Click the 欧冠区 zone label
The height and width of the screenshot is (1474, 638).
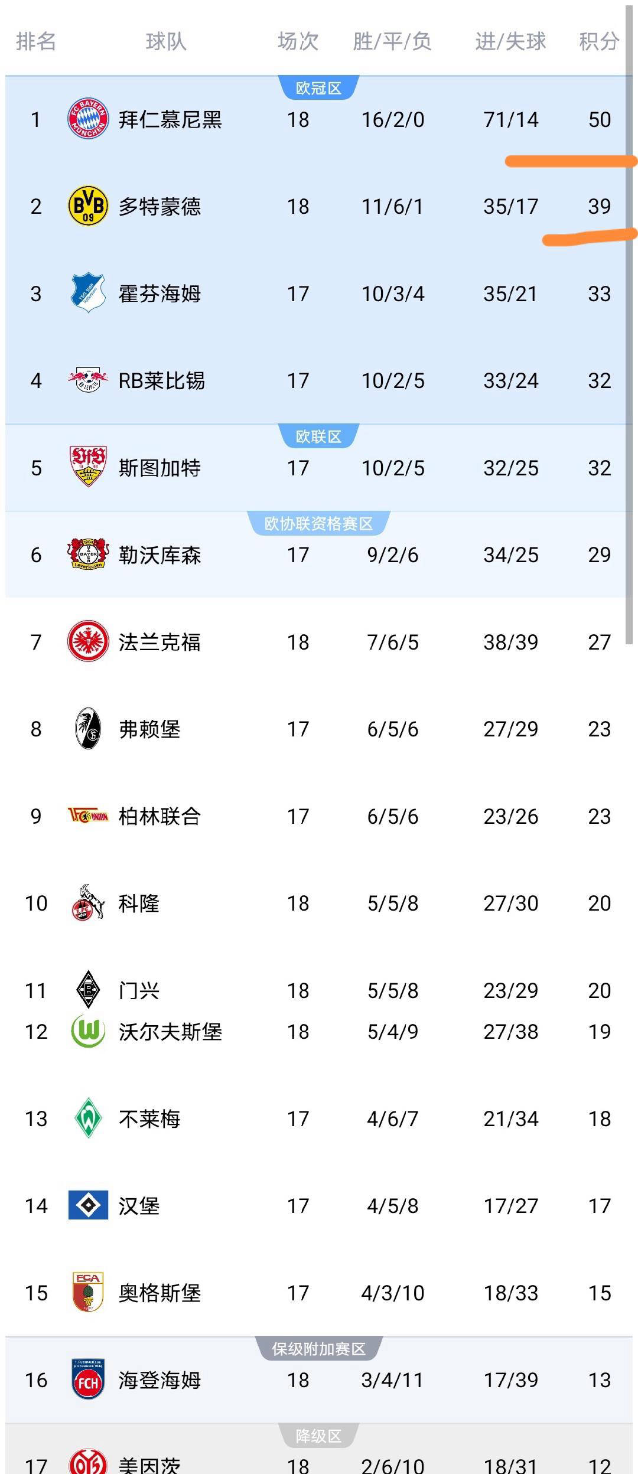pyautogui.click(x=318, y=89)
